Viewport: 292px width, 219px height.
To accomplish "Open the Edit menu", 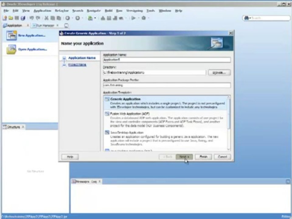I will pyautogui.click(x=16, y=11).
